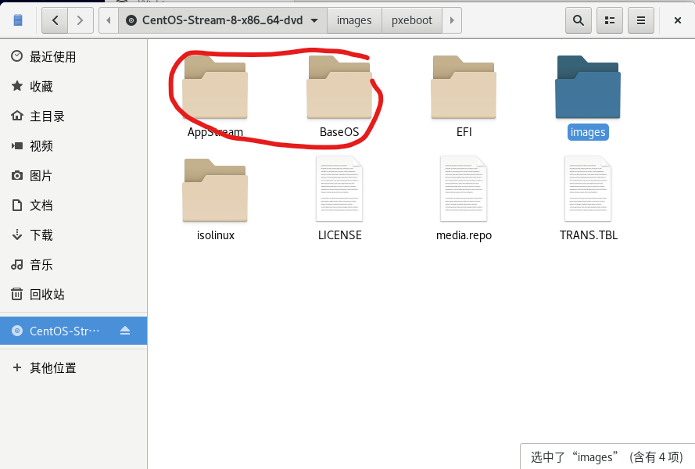Open 最近使用 in the sidebar
695x469 pixels.
coord(73,57)
